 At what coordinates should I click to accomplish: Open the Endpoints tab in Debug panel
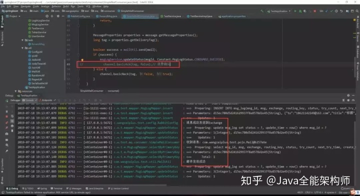pyautogui.click(x=47, y=100)
